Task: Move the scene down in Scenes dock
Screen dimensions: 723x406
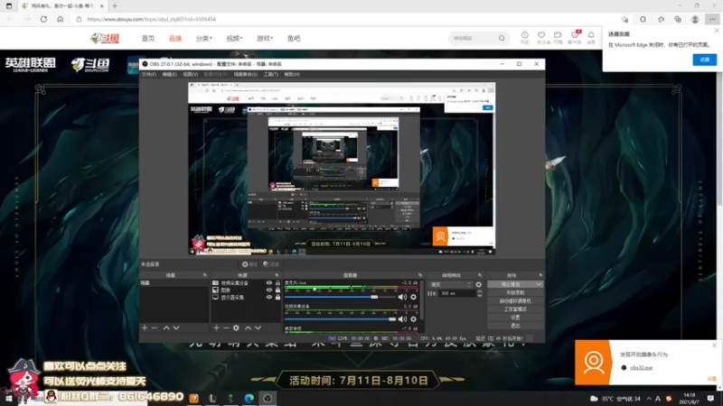Action: tap(176, 328)
